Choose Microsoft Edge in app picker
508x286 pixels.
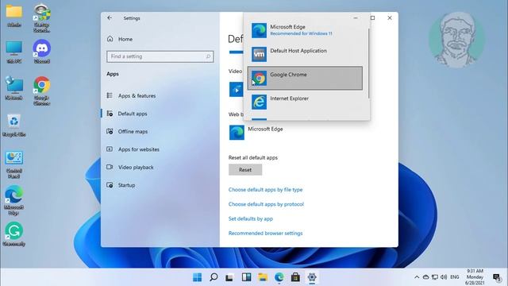[305, 30]
